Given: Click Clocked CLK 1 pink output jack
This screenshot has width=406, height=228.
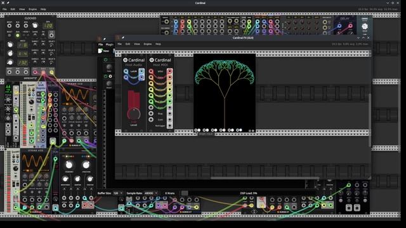Looking at the screenshot, I should pyautogui.click(x=35, y=72).
